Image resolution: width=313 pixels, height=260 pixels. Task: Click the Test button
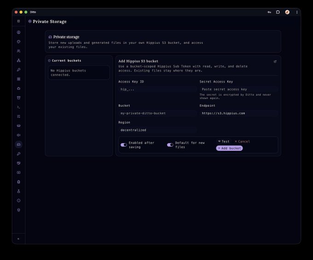[224, 142]
